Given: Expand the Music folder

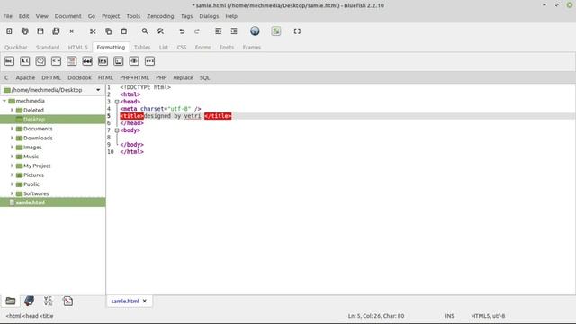Looking at the screenshot, I should tap(12, 157).
